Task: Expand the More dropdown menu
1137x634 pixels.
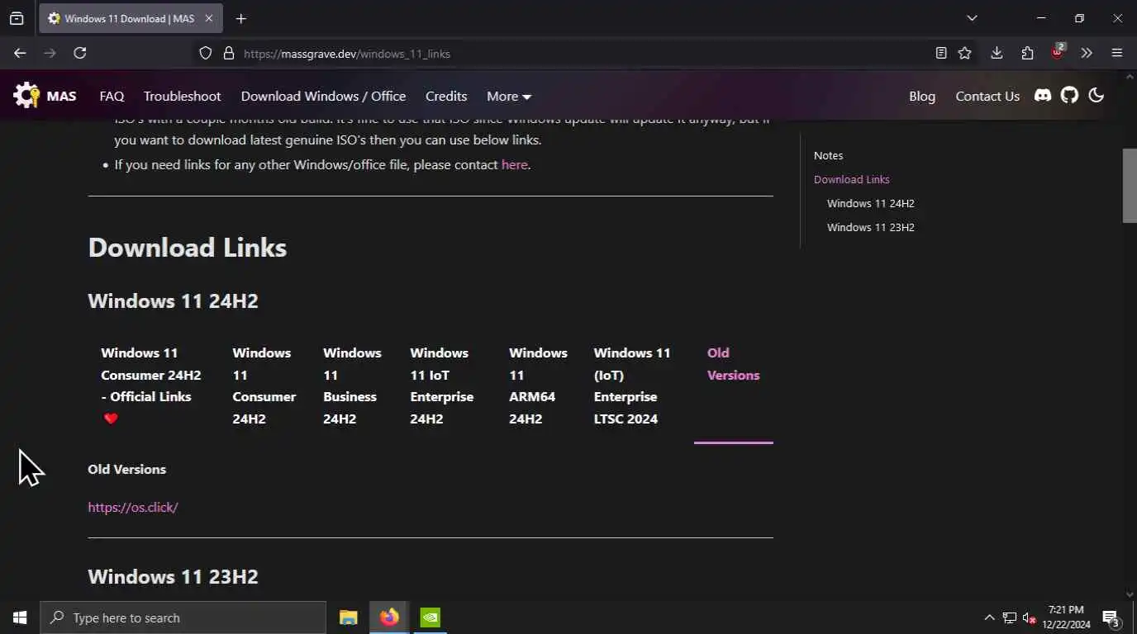Action: tap(509, 96)
